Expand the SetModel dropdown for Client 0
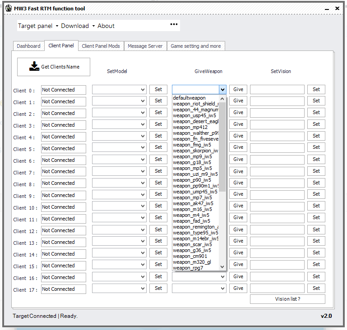The width and height of the screenshot is (347, 330). pos(143,90)
